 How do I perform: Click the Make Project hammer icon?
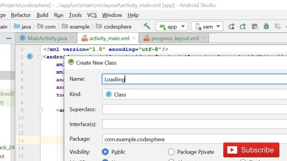147,26
